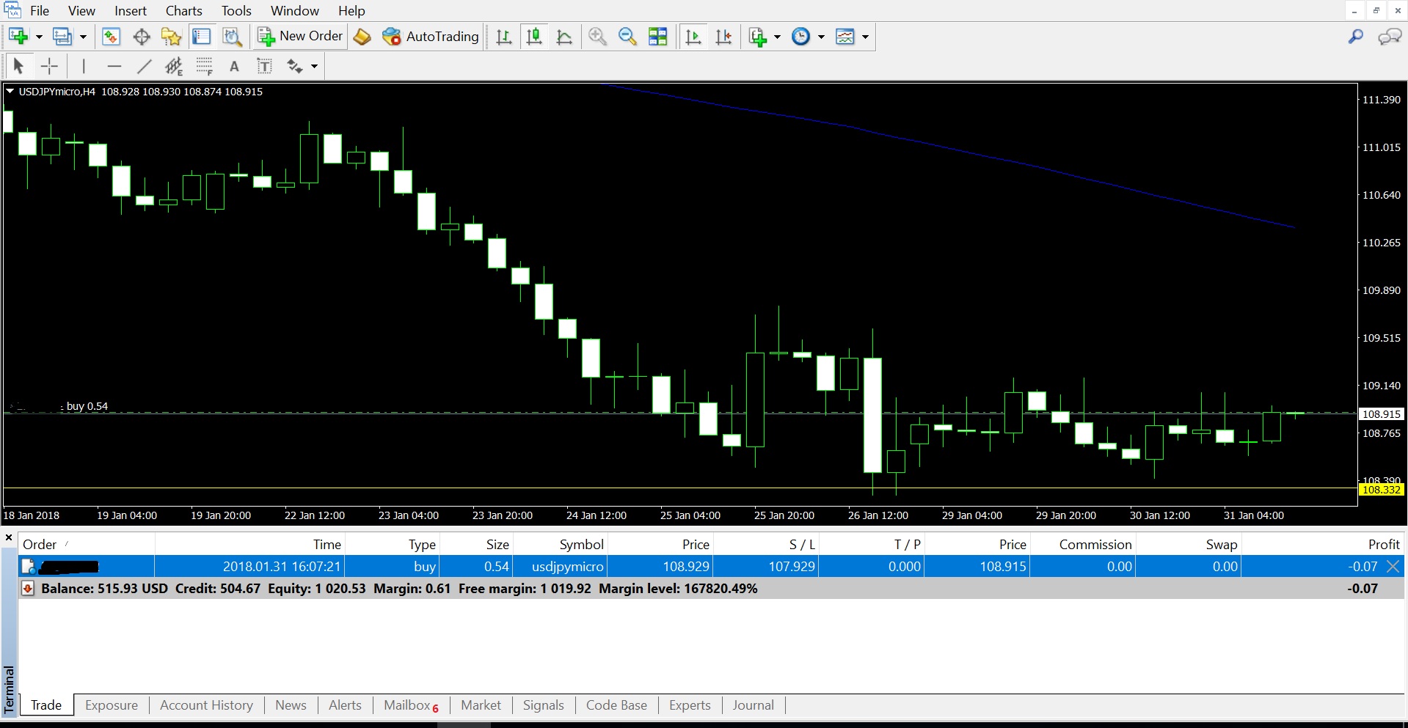Toggle Chart Shift

723,37
